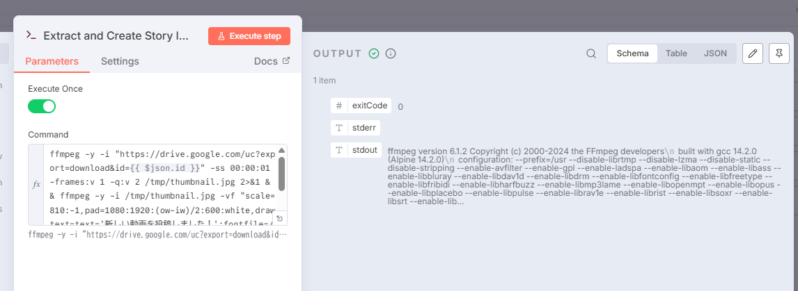Select the Schema output view
This screenshot has width=798, height=291.
pos(632,53)
